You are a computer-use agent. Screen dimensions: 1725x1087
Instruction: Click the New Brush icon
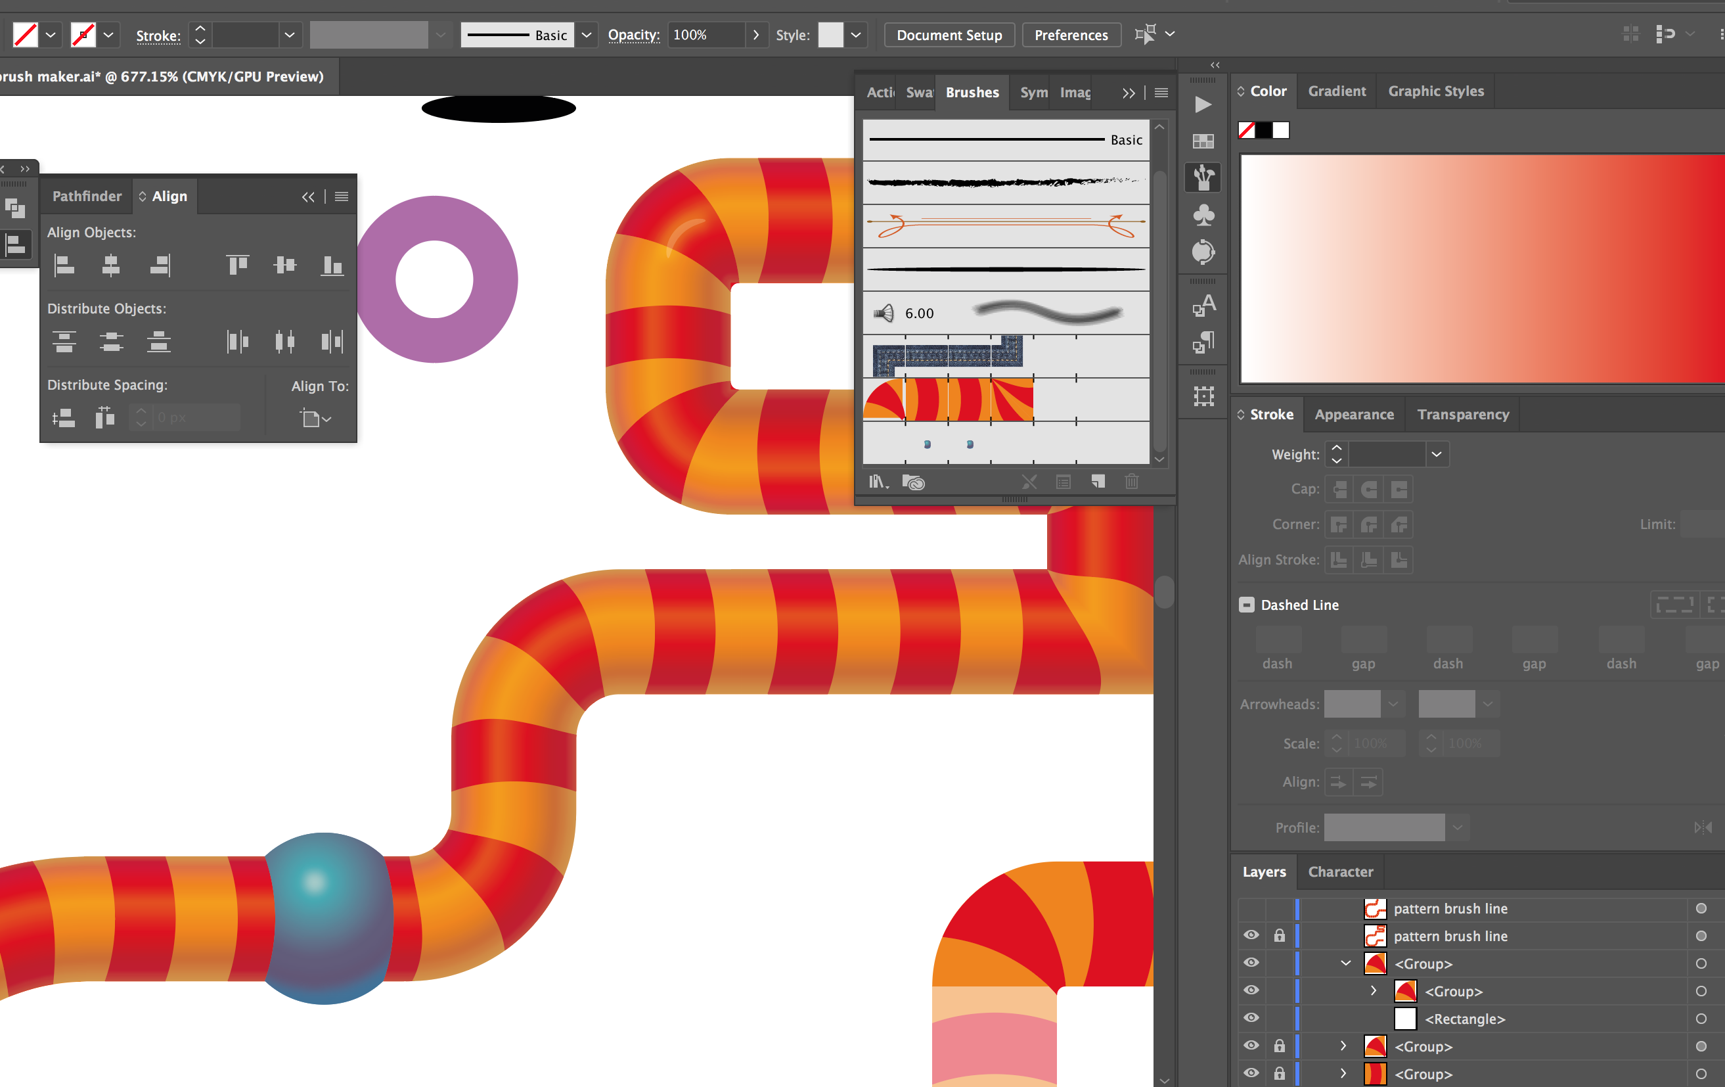pyautogui.click(x=1098, y=482)
